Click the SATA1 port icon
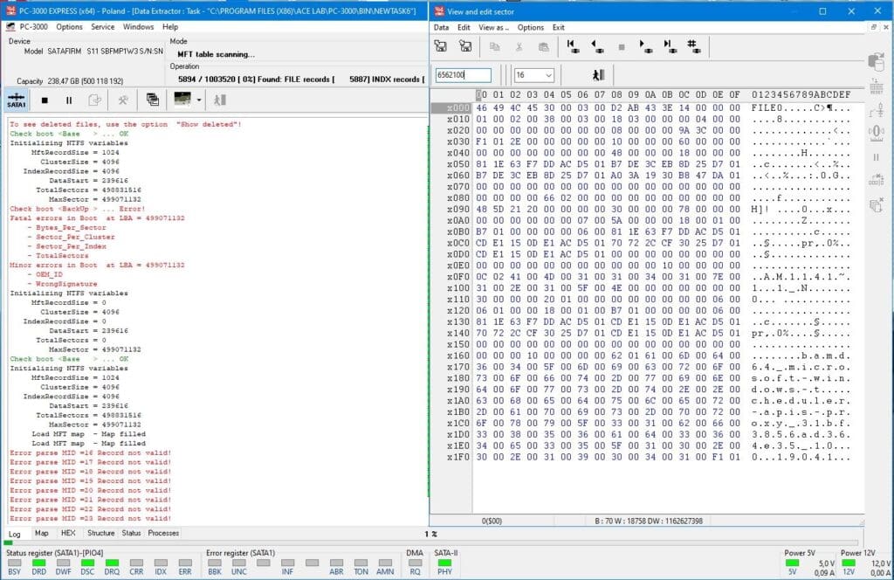 click(x=17, y=100)
